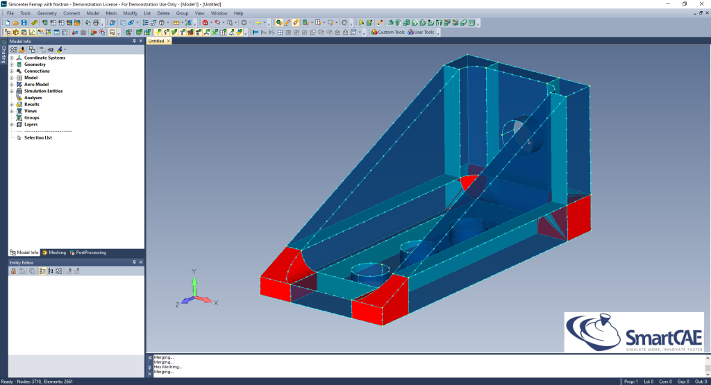This screenshot has width=711, height=385.
Task: Click the blue align-left bar icon
Action: pos(256,32)
